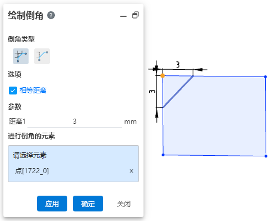Click the 关闭 button
The width and height of the screenshot is (273, 221).
(124, 204)
